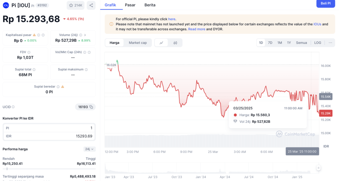Open the Grafik tab
Viewport: 339px width, 181px height.
click(x=110, y=5)
